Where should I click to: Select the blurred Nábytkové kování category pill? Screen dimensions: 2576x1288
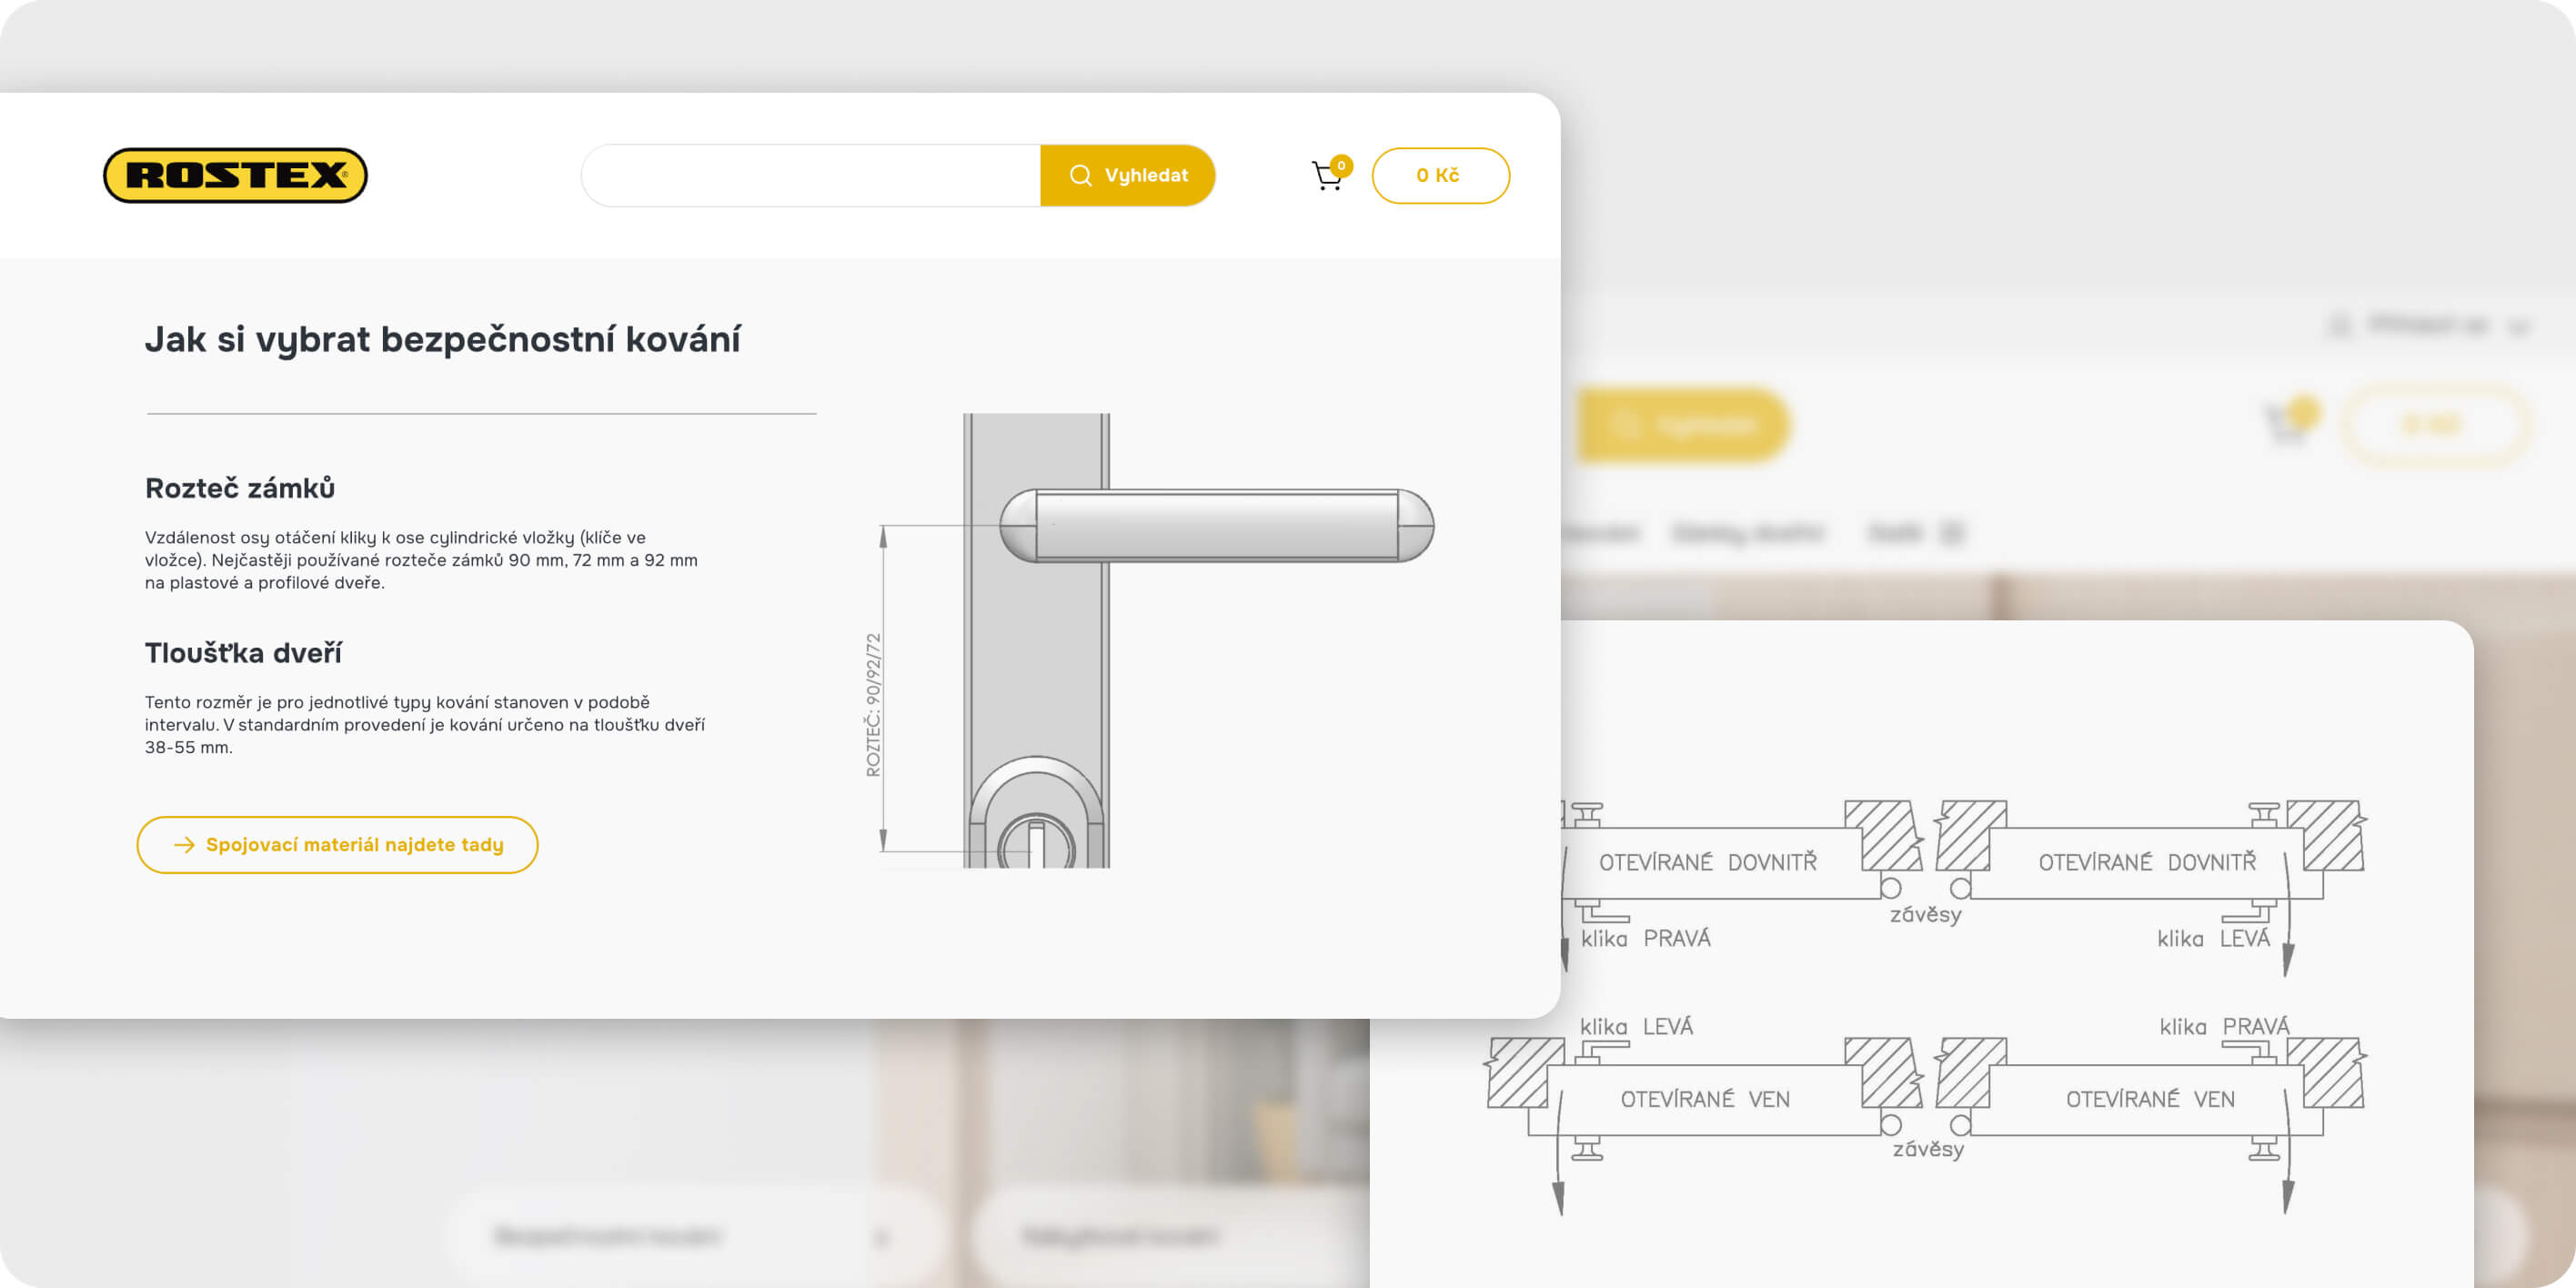(1120, 1237)
